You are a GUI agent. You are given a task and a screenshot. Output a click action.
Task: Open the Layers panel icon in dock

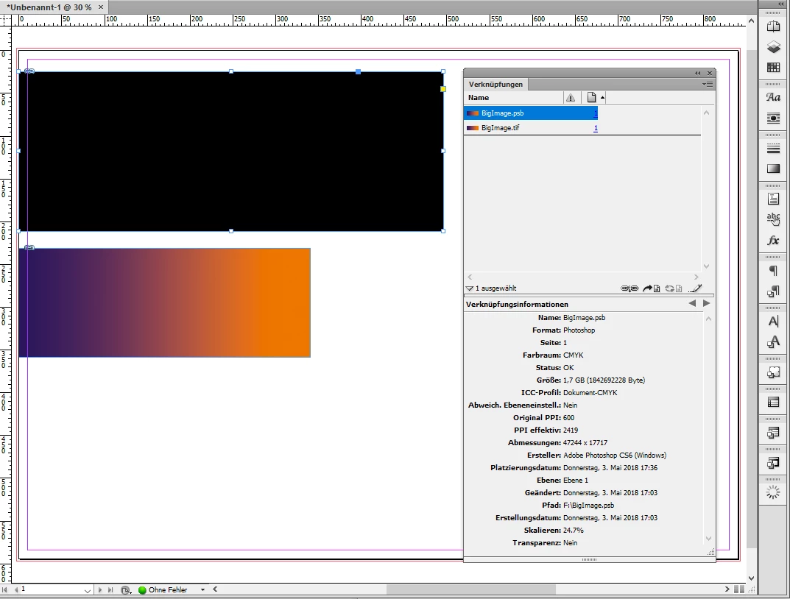pos(773,47)
